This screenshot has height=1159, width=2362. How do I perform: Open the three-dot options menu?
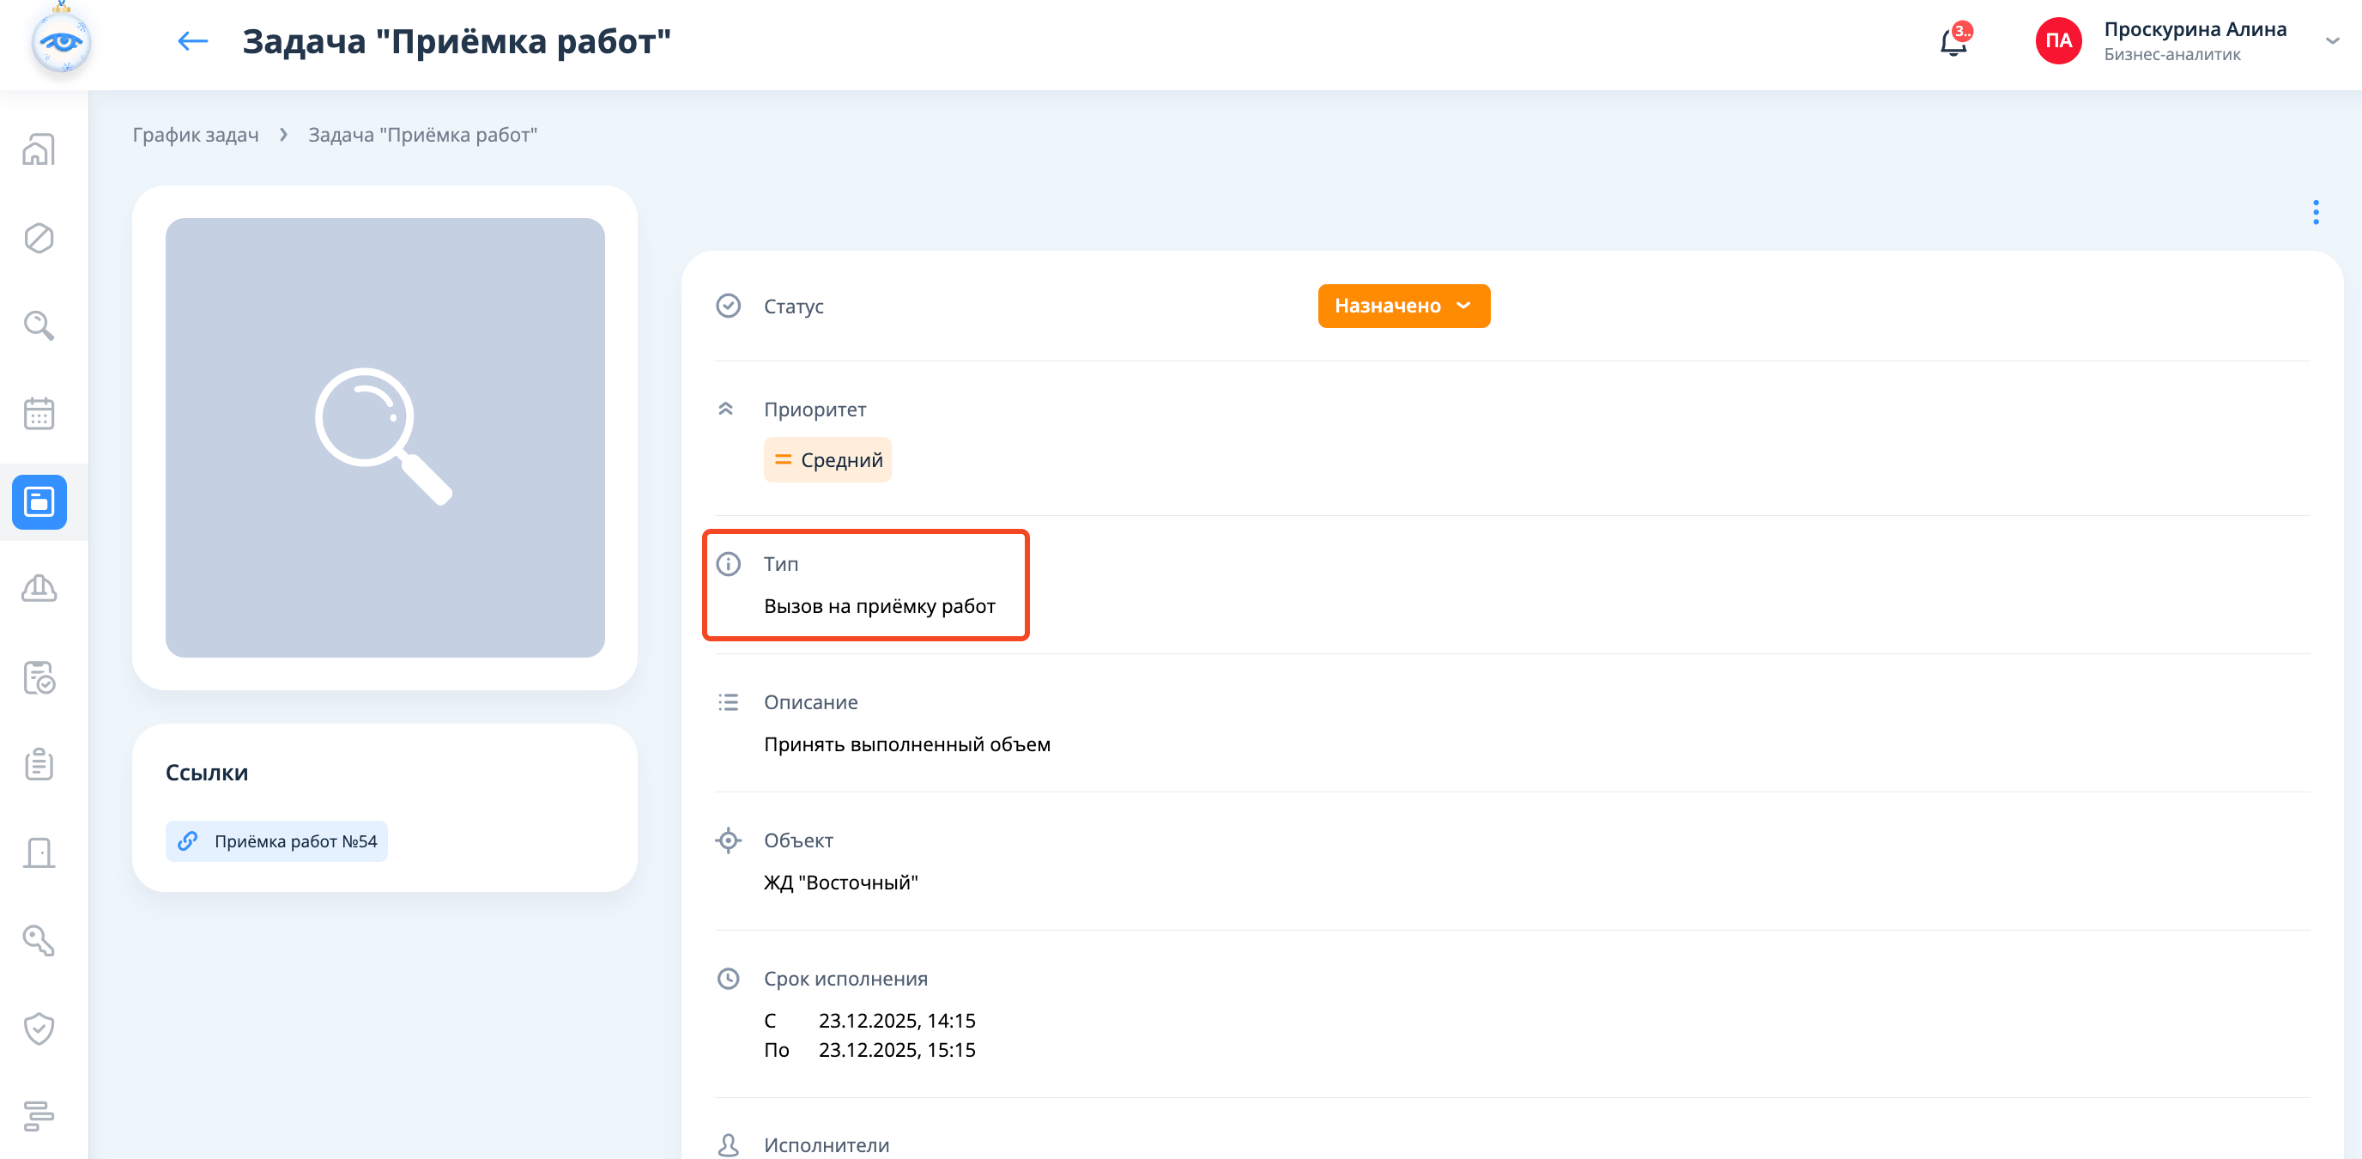[x=2316, y=213]
